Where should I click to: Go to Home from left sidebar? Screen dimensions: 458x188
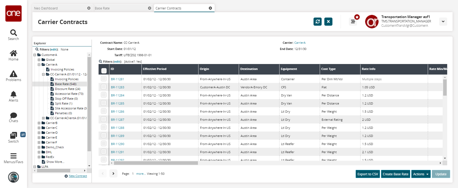click(x=14, y=53)
